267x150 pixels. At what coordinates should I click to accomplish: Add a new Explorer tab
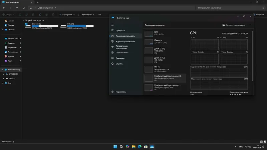click(38, 2)
